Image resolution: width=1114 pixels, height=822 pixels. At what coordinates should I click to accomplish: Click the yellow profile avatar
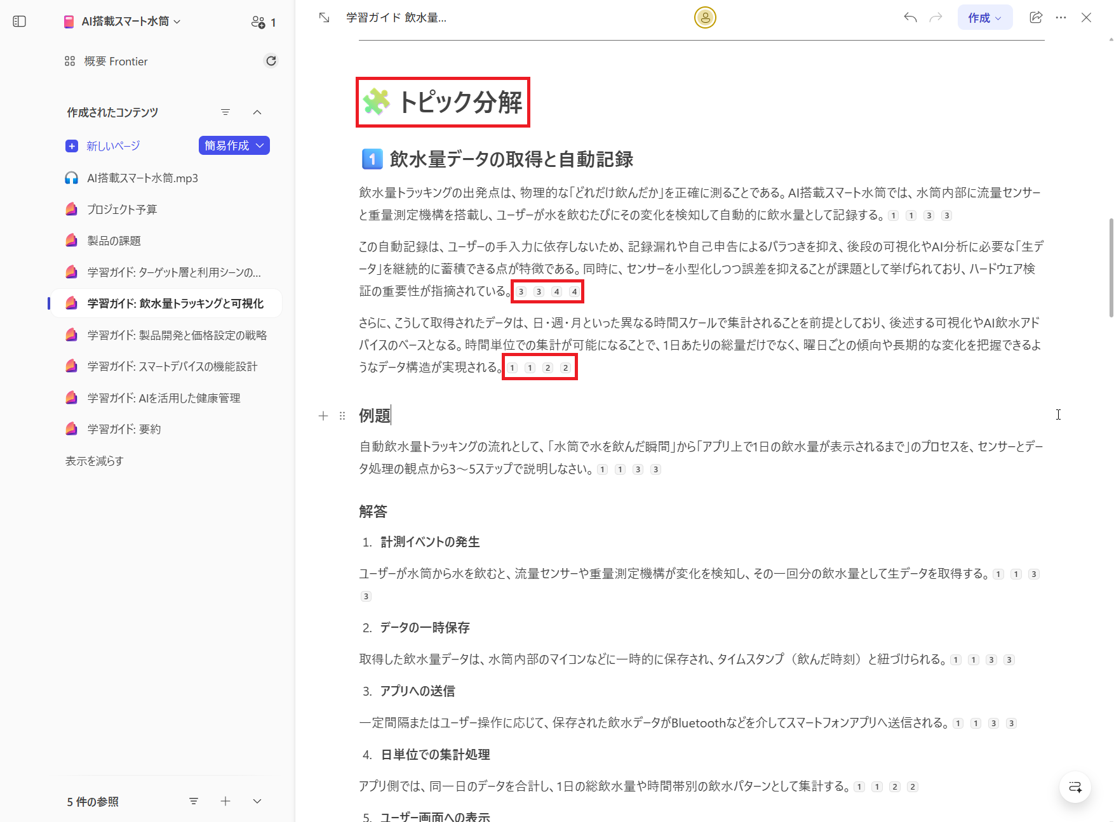(705, 17)
